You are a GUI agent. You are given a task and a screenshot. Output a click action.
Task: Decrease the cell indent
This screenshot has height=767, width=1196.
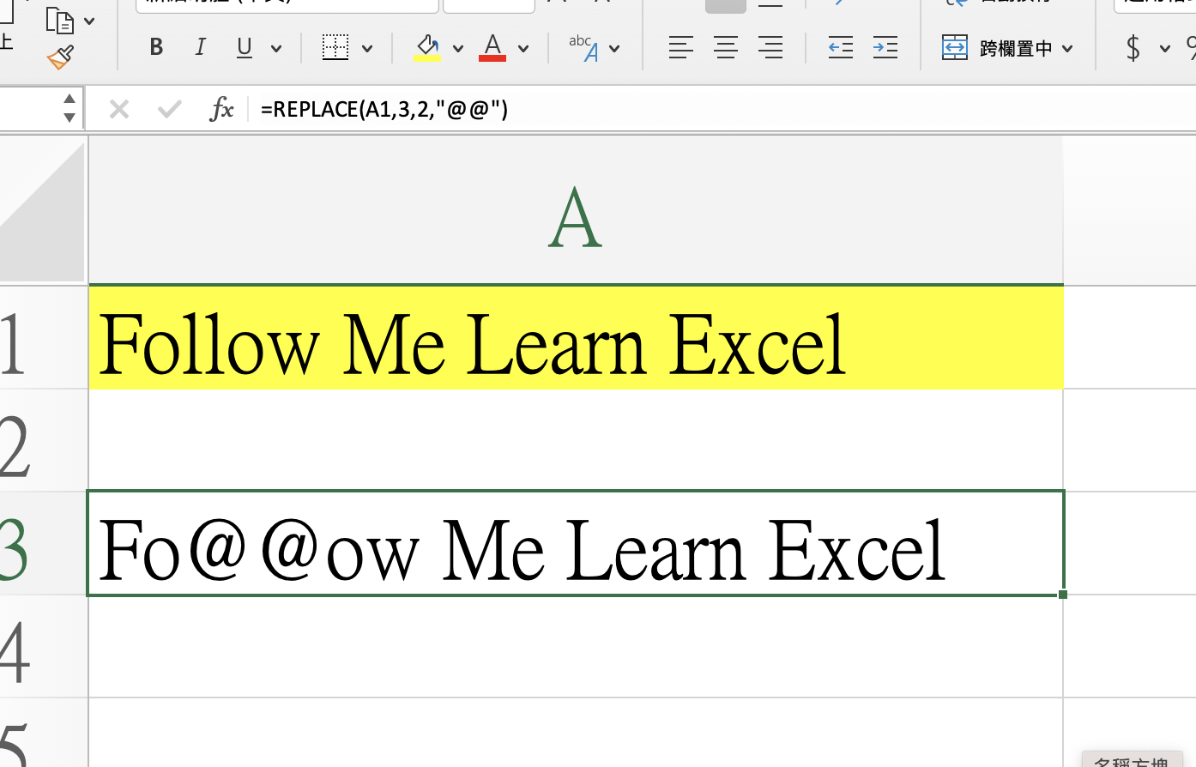pyautogui.click(x=841, y=48)
